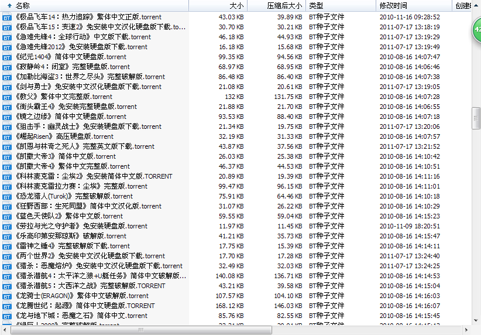Click compressed size 104.10 KB

click(x=288, y=296)
